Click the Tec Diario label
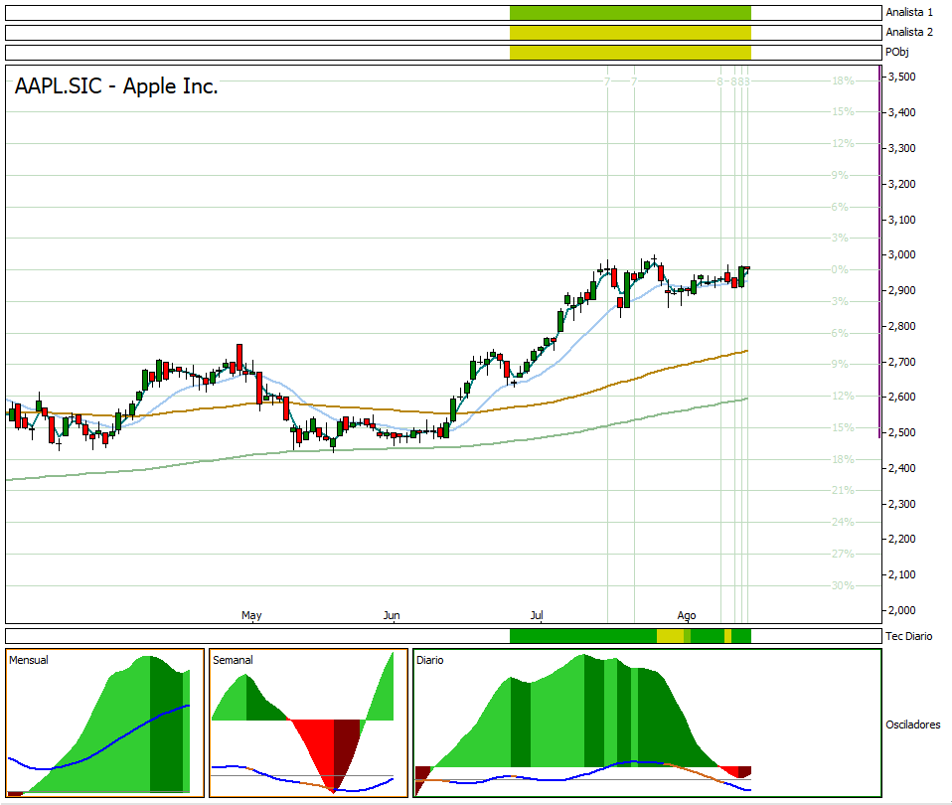The height and width of the screenshot is (805, 952). coord(908,636)
